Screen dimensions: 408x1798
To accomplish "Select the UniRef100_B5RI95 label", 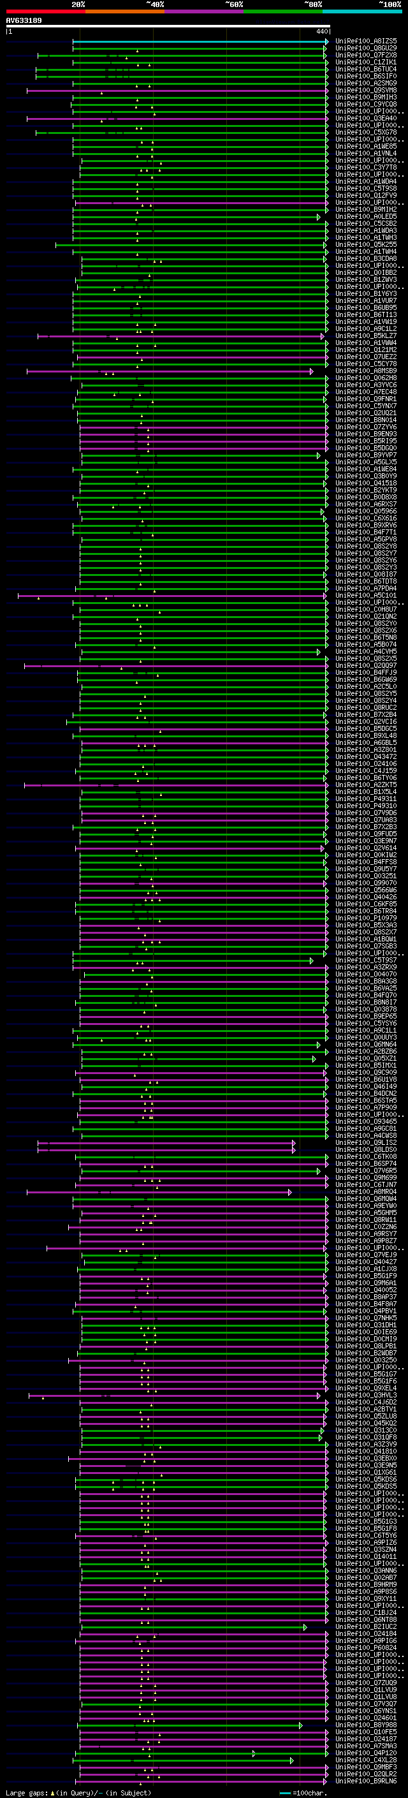I will tap(366, 441).
